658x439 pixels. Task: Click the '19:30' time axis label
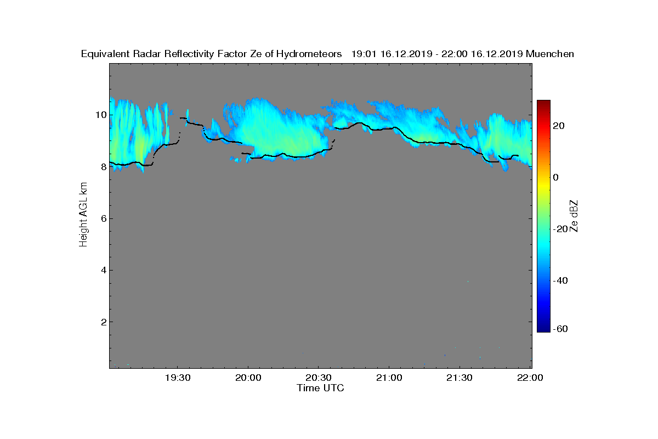[x=178, y=378]
